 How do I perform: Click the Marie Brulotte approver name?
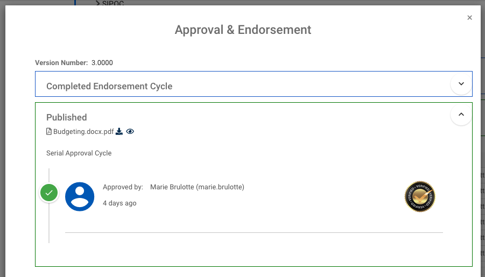pos(197,187)
